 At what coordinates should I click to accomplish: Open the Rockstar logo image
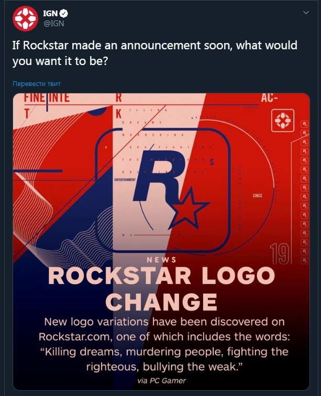point(161,242)
